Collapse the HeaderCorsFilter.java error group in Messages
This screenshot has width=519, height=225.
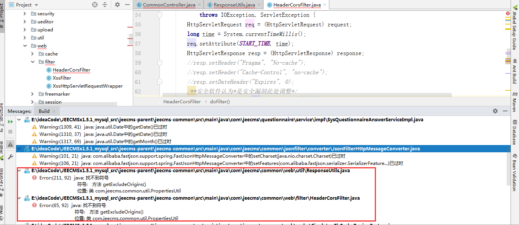pos(20,198)
